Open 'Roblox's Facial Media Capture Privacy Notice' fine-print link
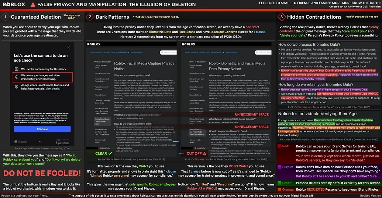Viewport: 382px width, 198px height. [x=40, y=120]
